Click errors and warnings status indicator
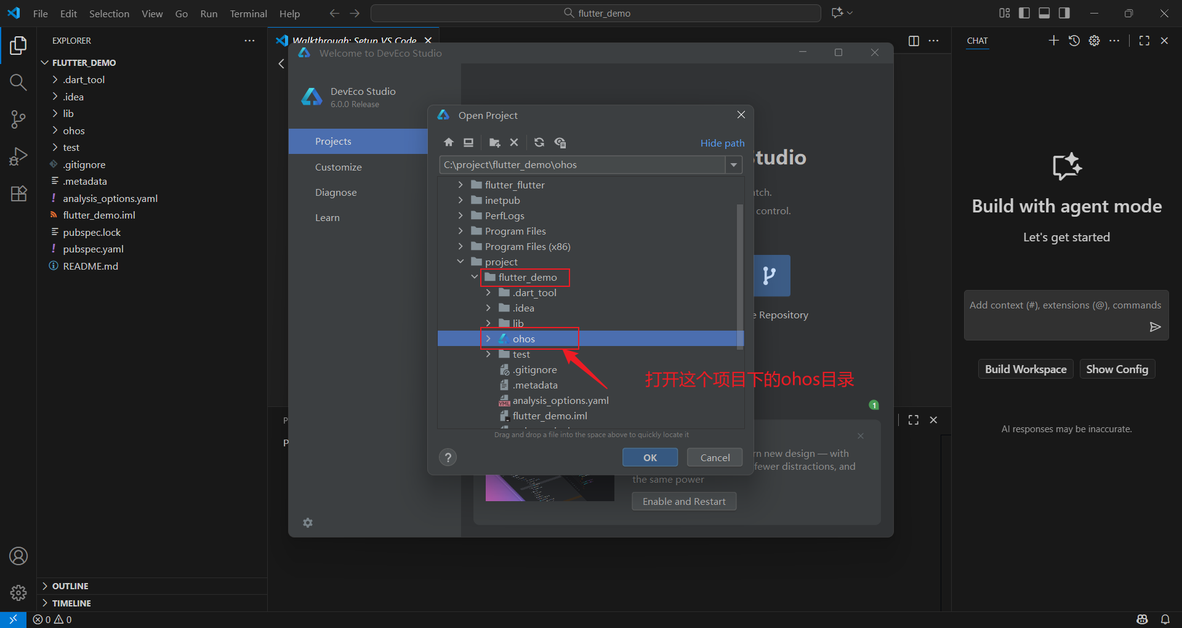 52,619
